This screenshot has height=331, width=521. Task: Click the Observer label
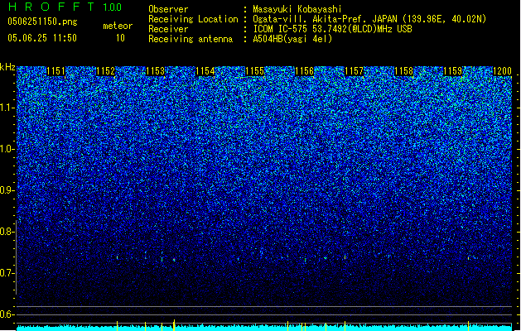(x=168, y=9)
